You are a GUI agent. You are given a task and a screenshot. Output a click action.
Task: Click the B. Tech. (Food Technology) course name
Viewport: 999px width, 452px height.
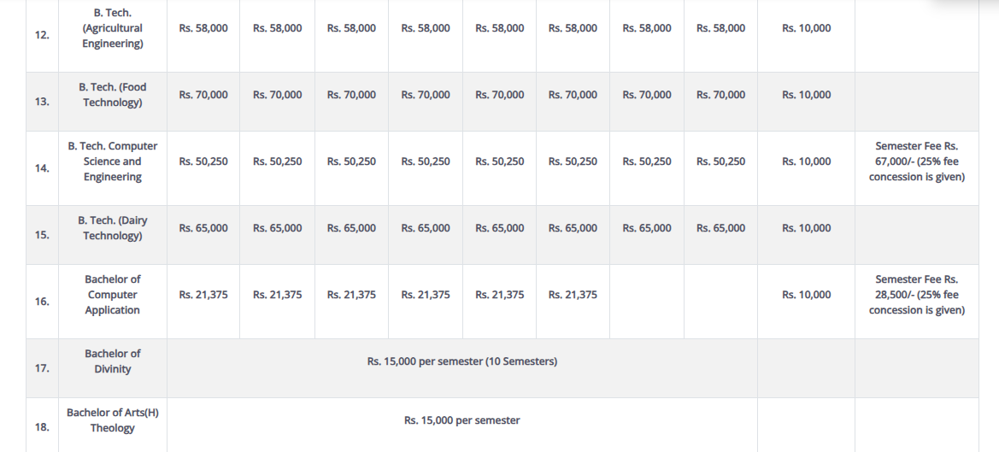tap(113, 95)
